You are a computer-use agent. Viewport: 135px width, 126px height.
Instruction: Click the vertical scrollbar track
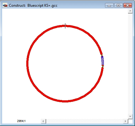point(130,64)
